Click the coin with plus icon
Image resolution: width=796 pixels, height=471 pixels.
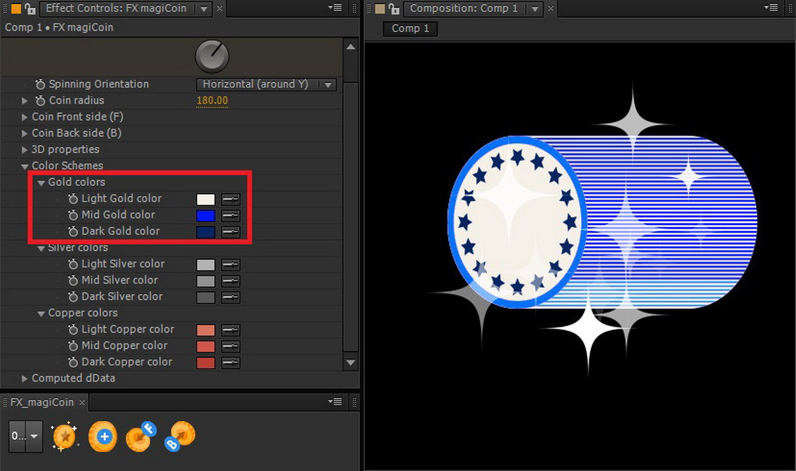click(102, 436)
